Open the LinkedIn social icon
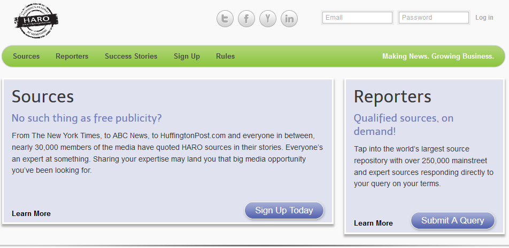This screenshot has height=248, width=509. (x=289, y=19)
